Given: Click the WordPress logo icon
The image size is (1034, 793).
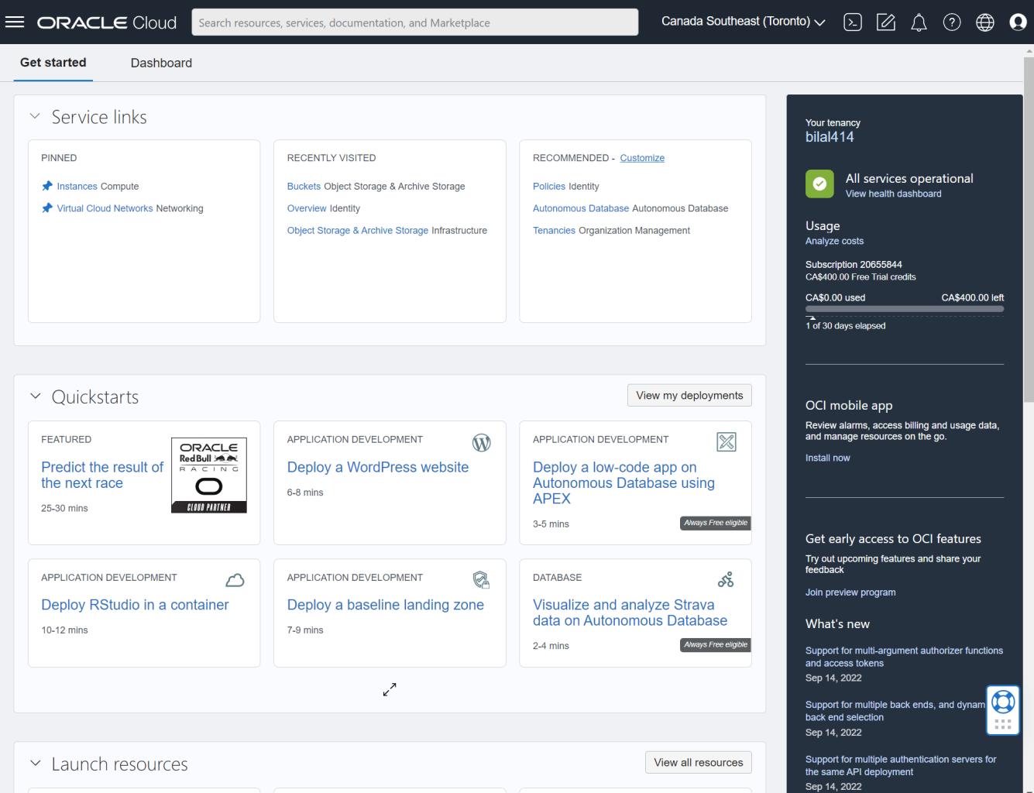Looking at the screenshot, I should click(x=482, y=443).
